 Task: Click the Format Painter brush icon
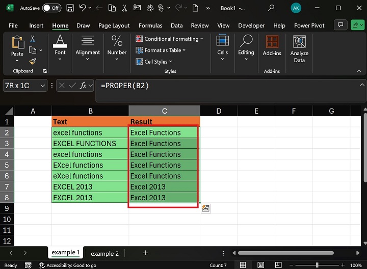tap(33, 61)
